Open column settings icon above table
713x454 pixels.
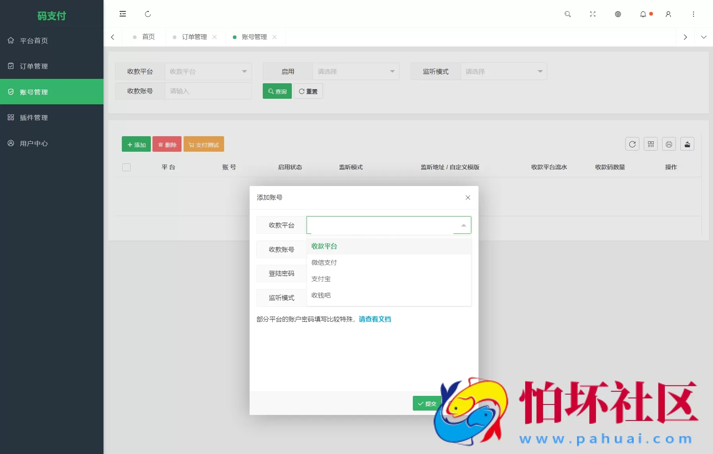650,144
